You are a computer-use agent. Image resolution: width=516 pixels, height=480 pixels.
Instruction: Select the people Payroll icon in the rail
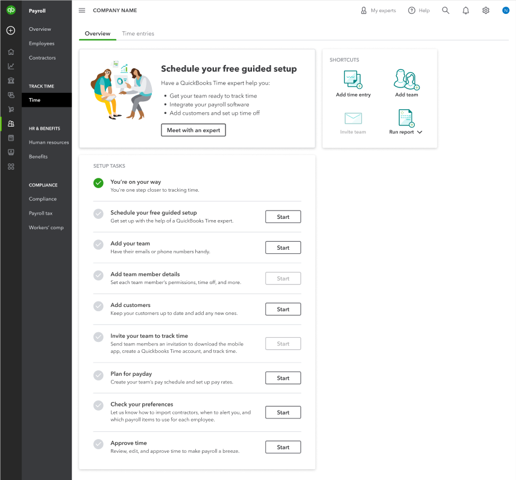pos(11,124)
